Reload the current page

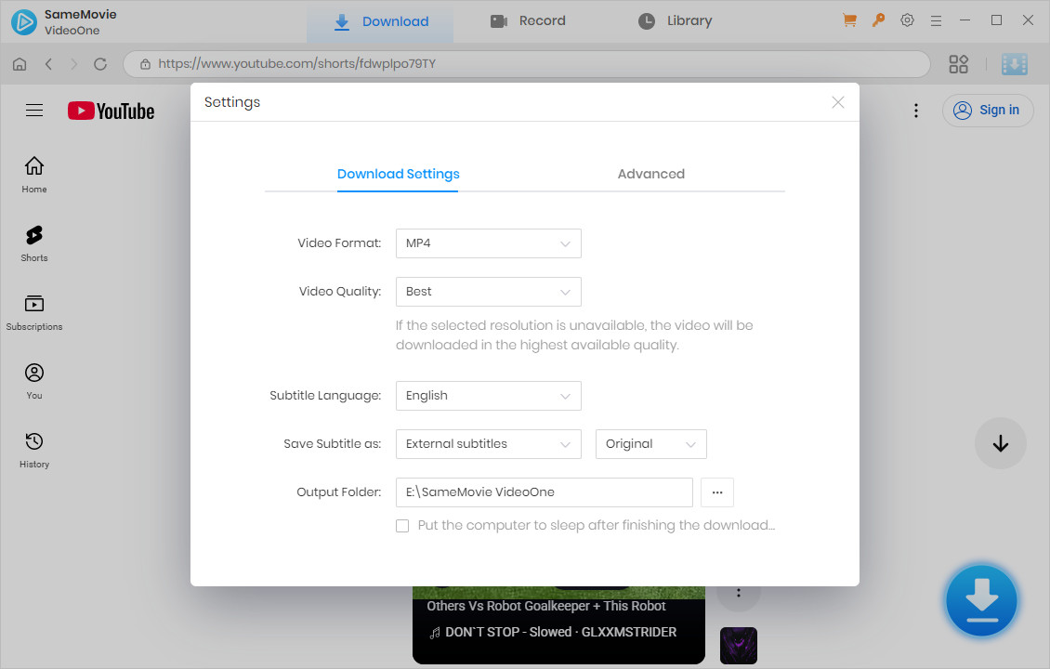[x=100, y=64]
